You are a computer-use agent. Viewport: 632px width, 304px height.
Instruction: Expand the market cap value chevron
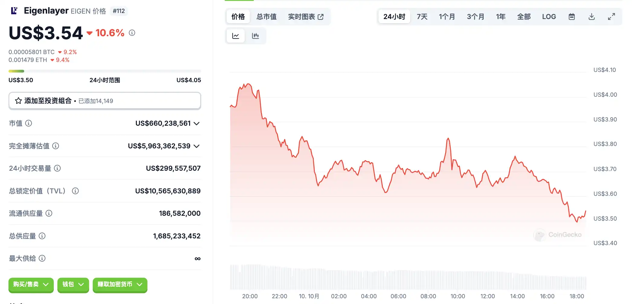pyautogui.click(x=197, y=123)
